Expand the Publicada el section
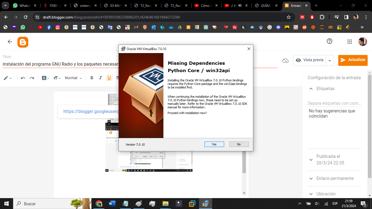 click(311, 160)
